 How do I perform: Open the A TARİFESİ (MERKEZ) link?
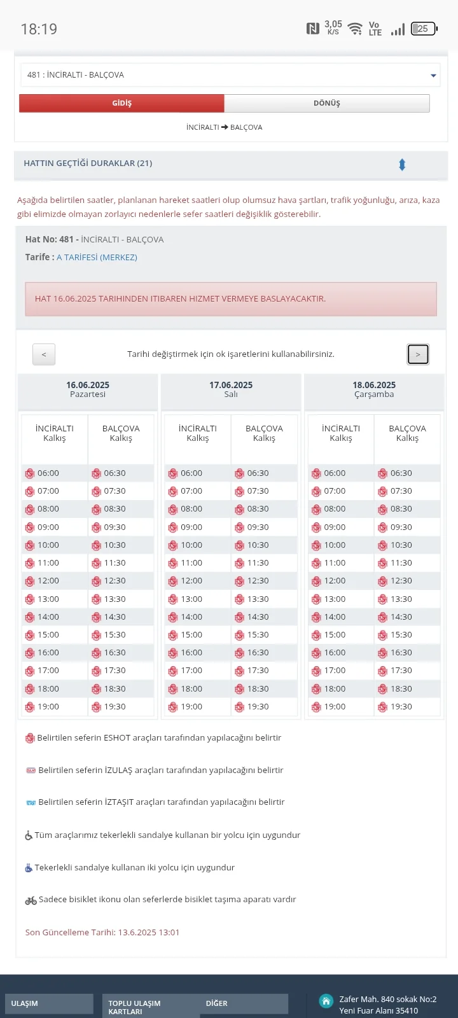[x=97, y=258]
